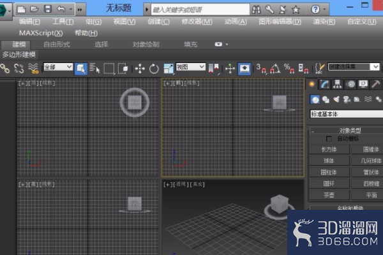Switch to the 对象绘制 ribbon tab
Viewport: 383px width, 255px height.
click(146, 45)
